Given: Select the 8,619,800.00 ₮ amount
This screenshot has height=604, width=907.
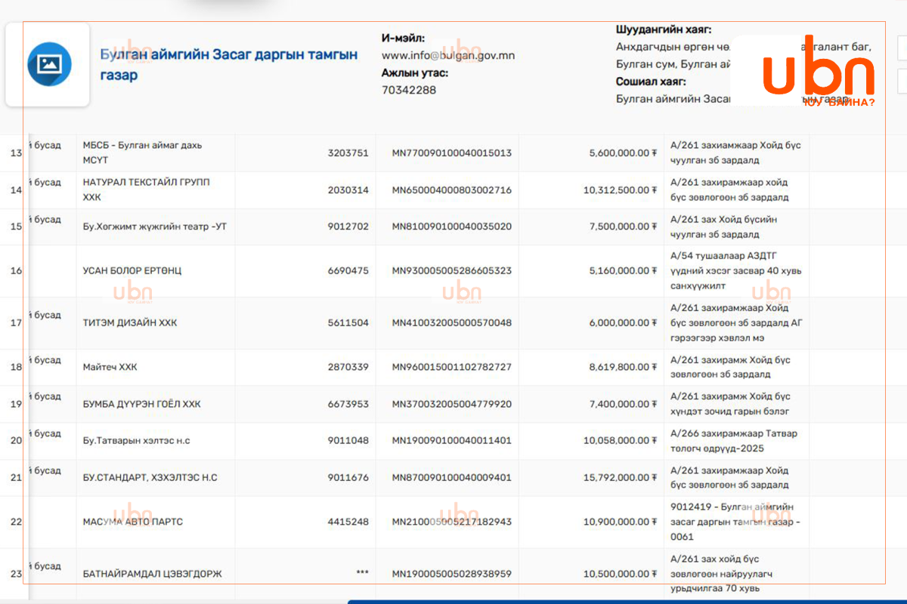Looking at the screenshot, I should [x=623, y=367].
